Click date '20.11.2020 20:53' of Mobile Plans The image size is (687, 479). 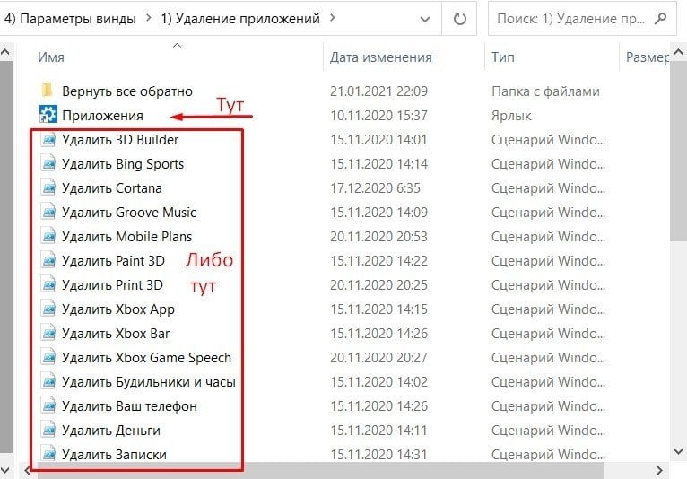[x=378, y=237]
